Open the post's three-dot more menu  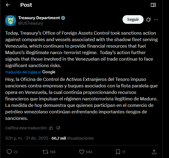point(156,19)
